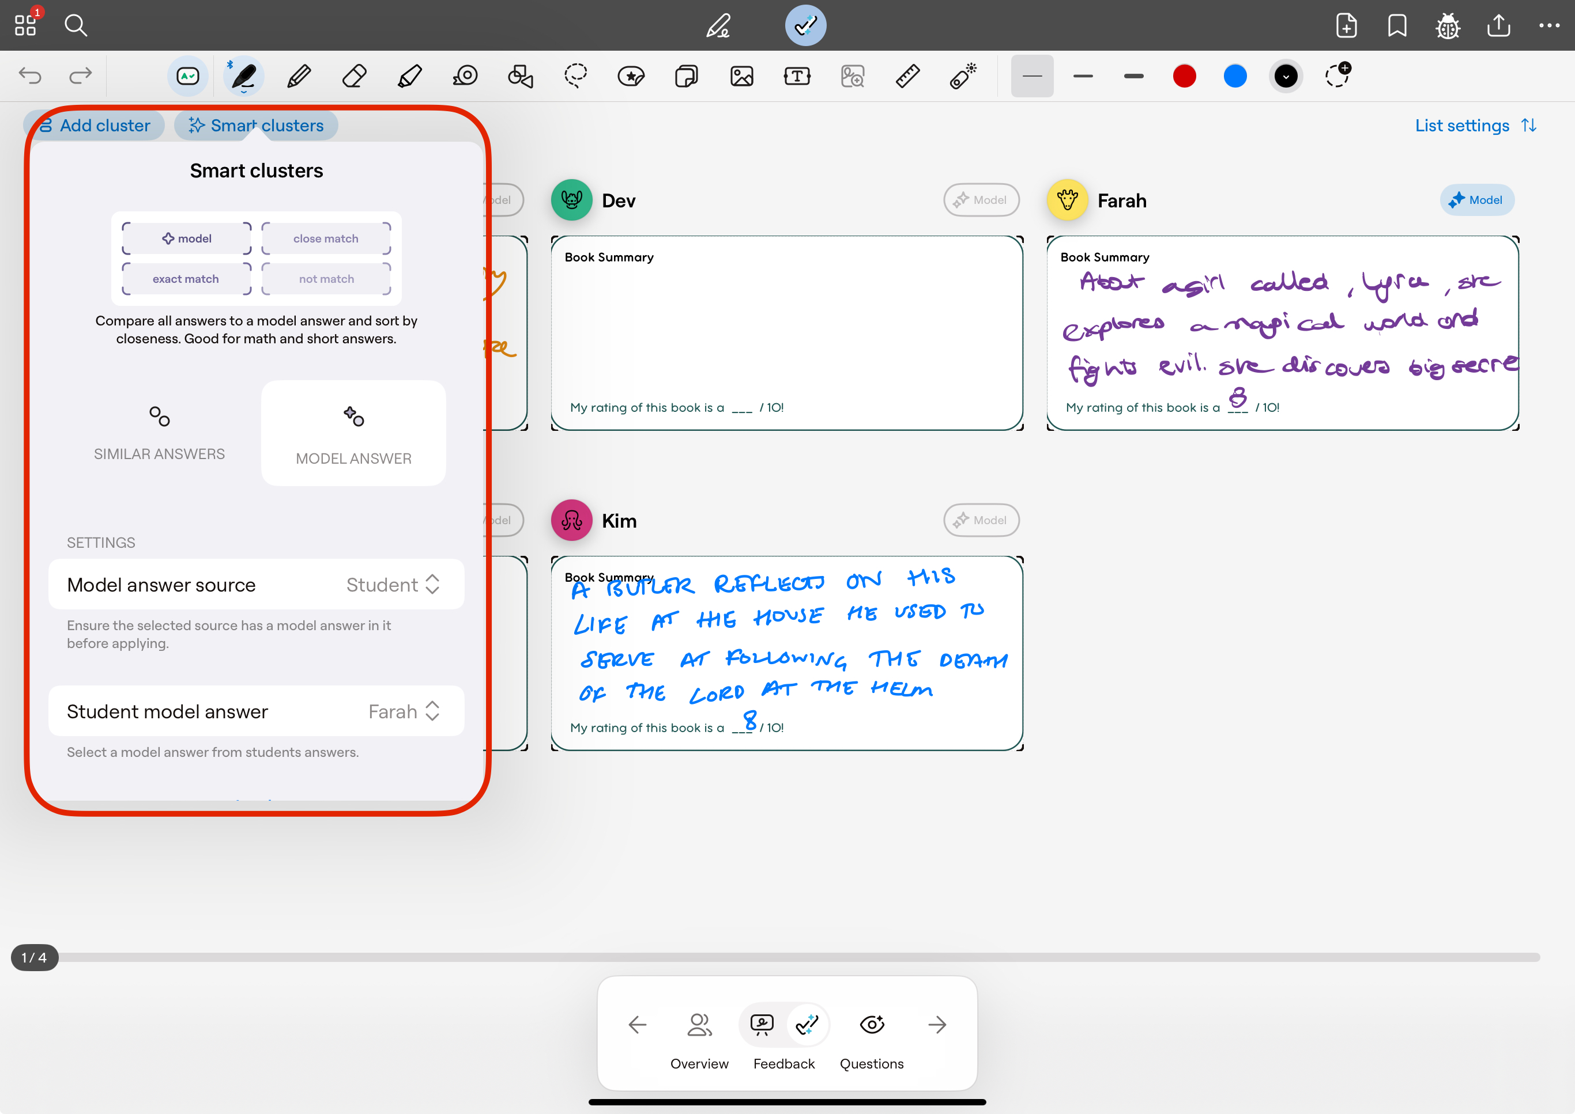Image resolution: width=1575 pixels, height=1114 pixels.
Task: Pick the red pen color swatch
Action: [1184, 76]
